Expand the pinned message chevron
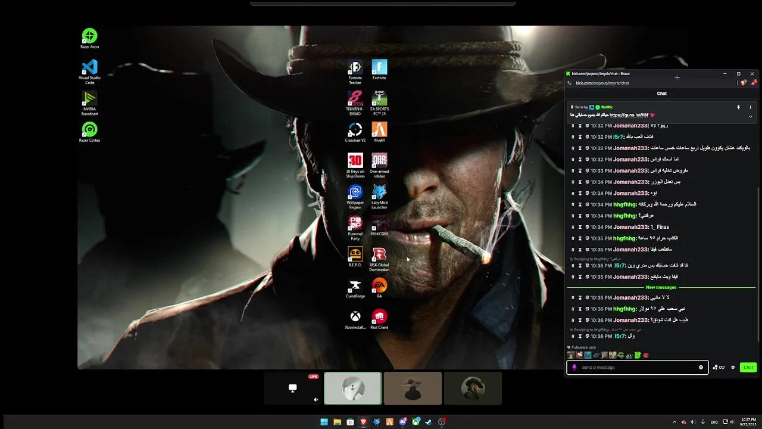 tap(750, 116)
